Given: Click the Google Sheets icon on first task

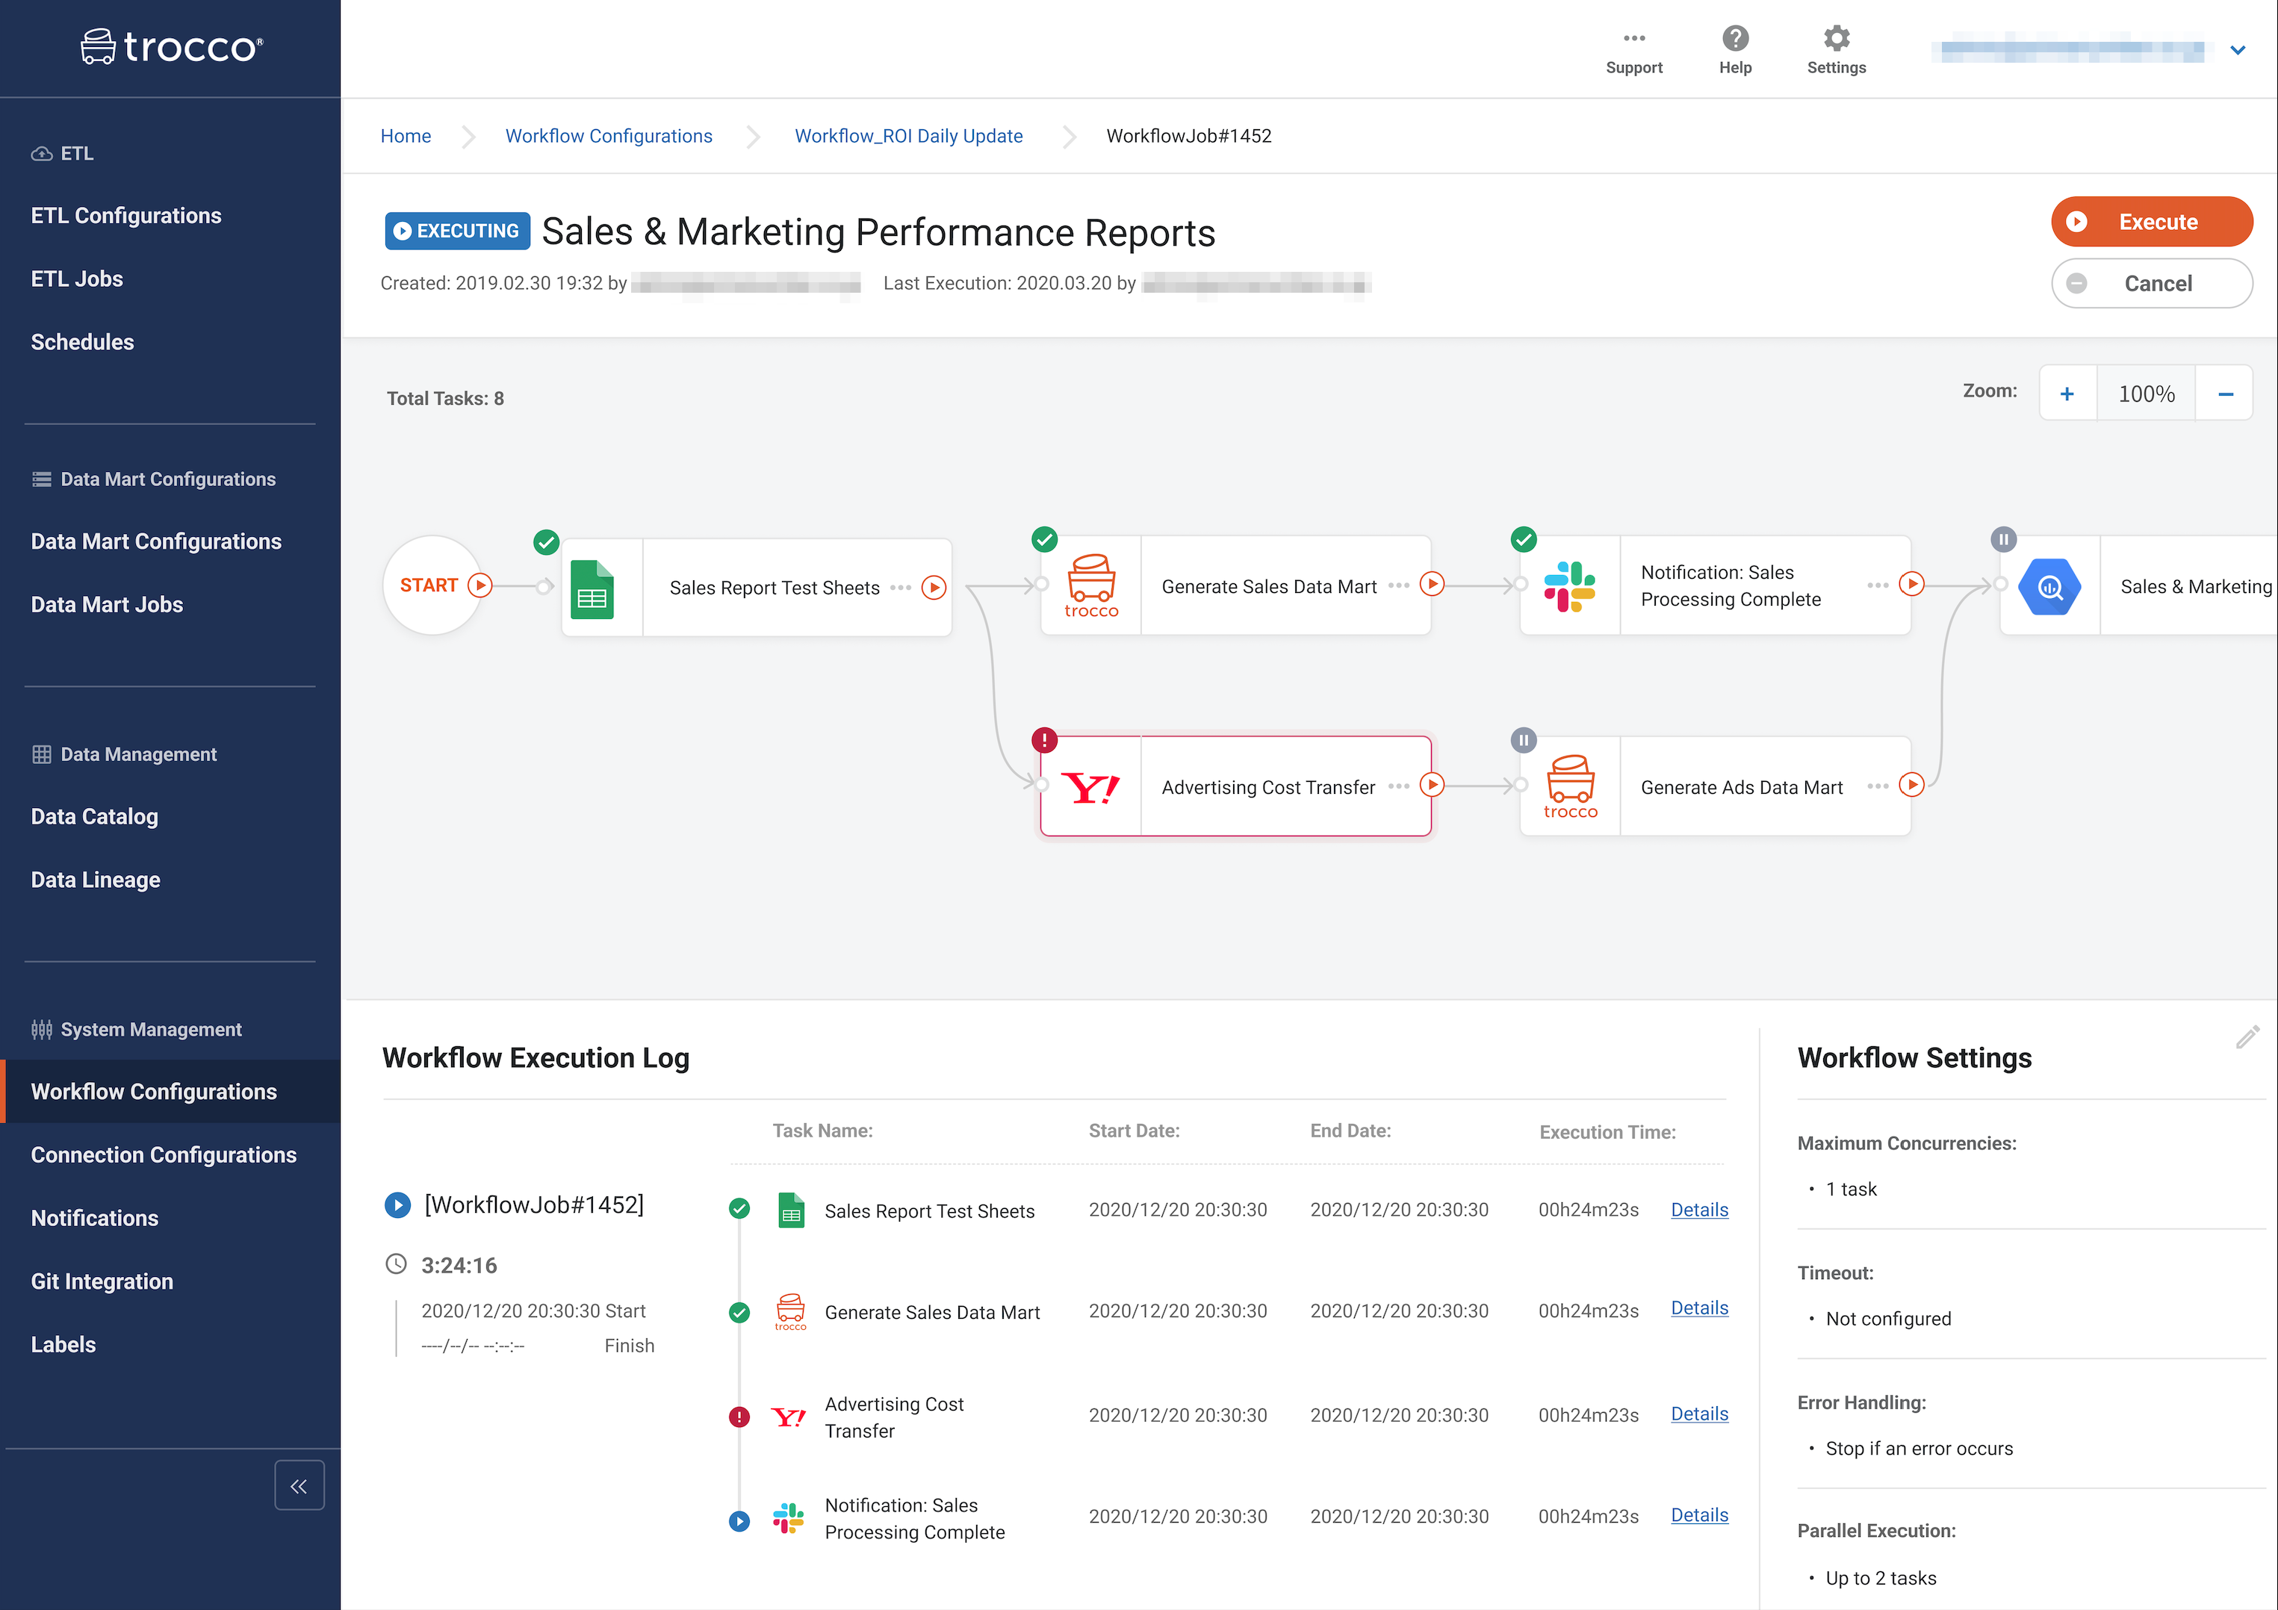Looking at the screenshot, I should 592,588.
